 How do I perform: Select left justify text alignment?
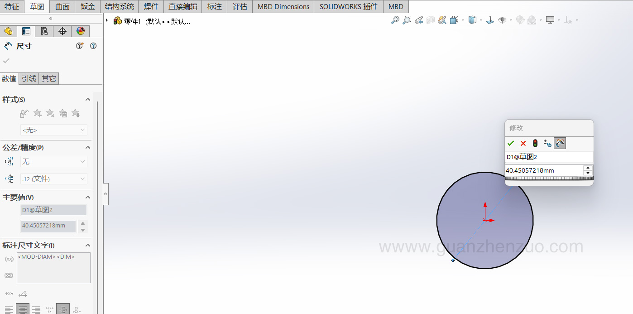(9, 309)
